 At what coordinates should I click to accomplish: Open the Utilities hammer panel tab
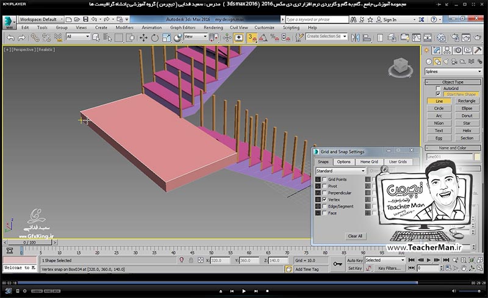pyautogui.click(x=478, y=51)
